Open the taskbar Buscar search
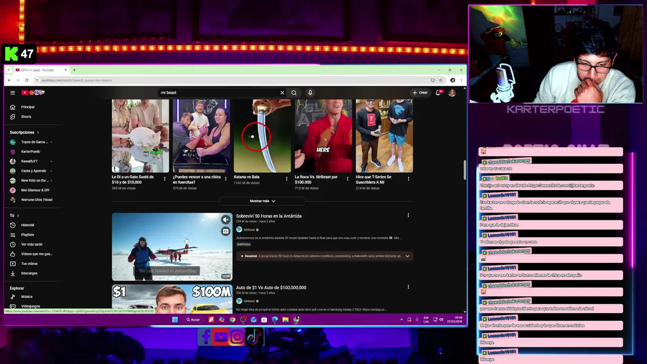The width and height of the screenshot is (647, 364). (x=193, y=320)
